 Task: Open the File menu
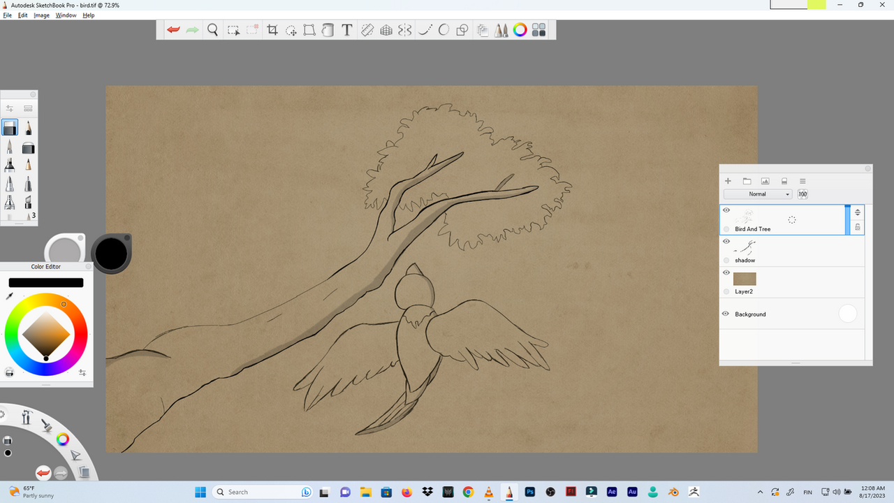coord(7,15)
